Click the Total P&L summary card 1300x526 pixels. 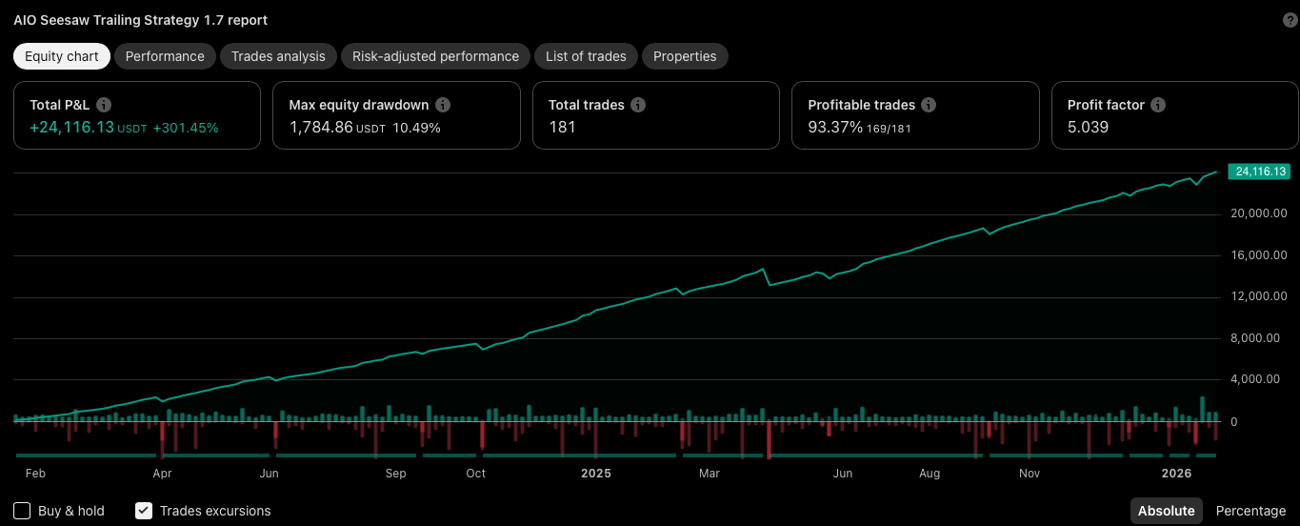coord(136,115)
